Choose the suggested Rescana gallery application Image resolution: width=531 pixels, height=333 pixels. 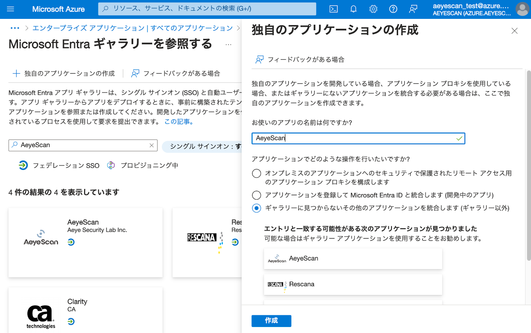tap(353, 285)
